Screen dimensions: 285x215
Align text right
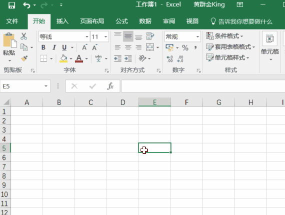pos(138,47)
